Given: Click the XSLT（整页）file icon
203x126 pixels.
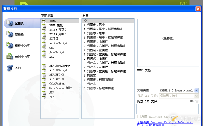Looking at the screenshot, I should (x=44, y=30).
